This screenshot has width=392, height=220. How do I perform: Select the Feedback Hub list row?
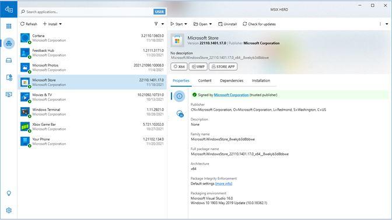point(92,52)
